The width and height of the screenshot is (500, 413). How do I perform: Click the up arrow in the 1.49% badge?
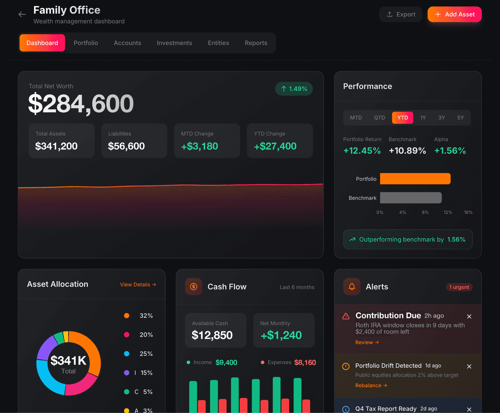(284, 89)
